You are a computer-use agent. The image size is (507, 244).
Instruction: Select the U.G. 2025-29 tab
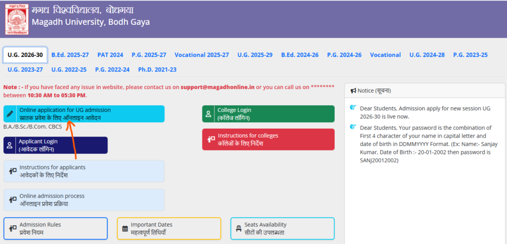[x=255, y=55]
